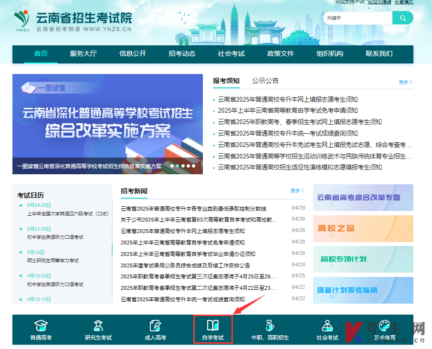Viewport: 432px width, 349px height.
Task: Open news 自学考试毕业申请办证须知
Action: (188, 254)
